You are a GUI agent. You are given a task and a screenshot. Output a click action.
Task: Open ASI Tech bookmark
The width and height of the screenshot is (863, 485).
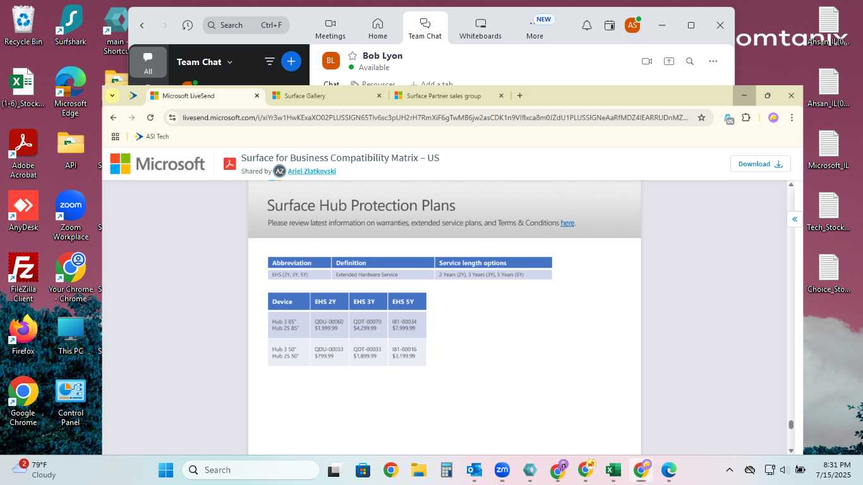point(152,136)
